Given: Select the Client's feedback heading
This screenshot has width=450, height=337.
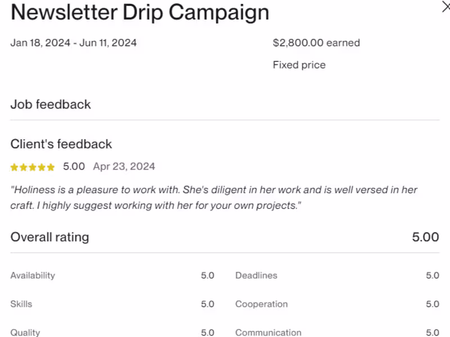Looking at the screenshot, I should 61,144.
